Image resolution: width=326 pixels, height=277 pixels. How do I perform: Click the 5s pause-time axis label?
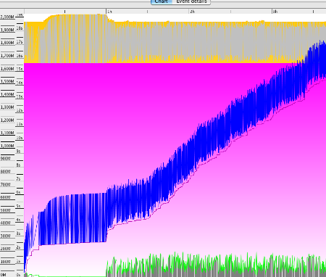(19, 206)
